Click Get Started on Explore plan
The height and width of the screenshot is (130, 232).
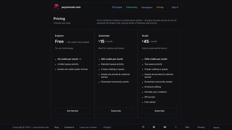(x=72, y=111)
